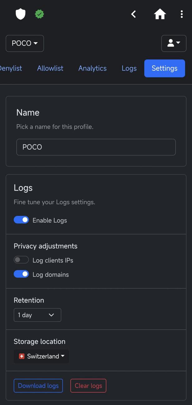Open the account menu via person icon

pos(174,43)
